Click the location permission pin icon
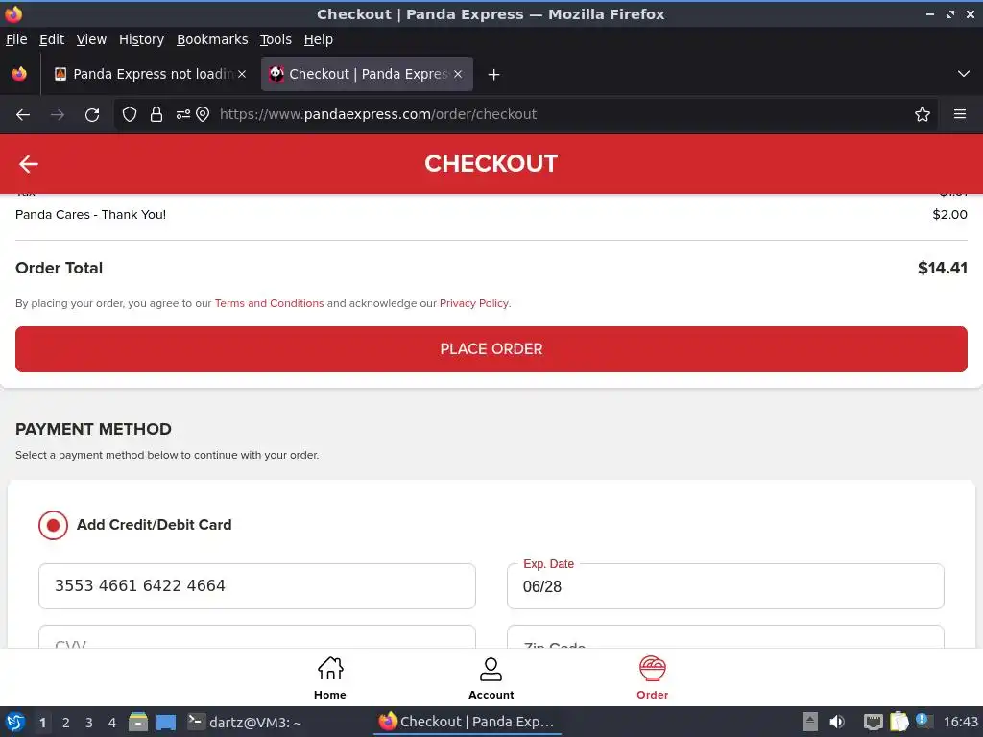 203,114
